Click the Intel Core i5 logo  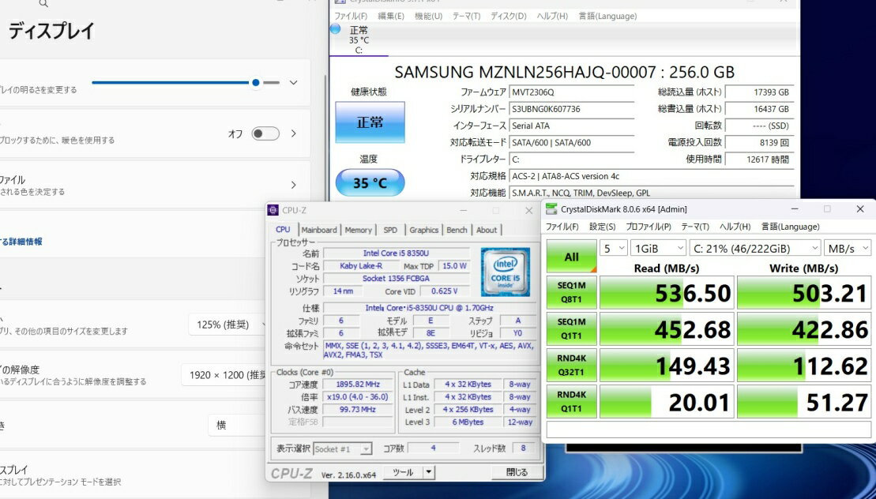[x=505, y=271]
